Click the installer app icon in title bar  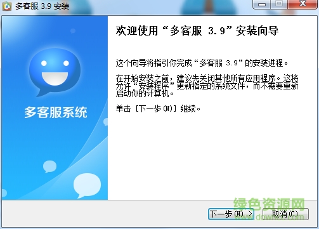(x=7, y=6)
